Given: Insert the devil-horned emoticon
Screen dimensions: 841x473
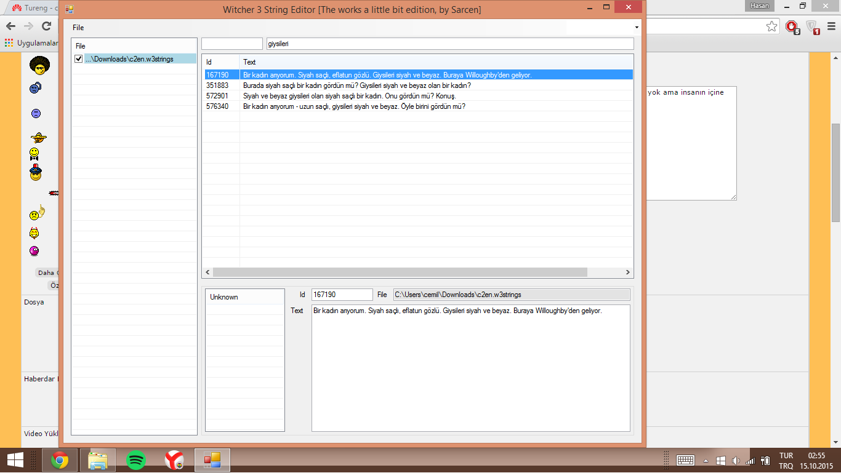Looking at the screenshot, I should point(34,233).
